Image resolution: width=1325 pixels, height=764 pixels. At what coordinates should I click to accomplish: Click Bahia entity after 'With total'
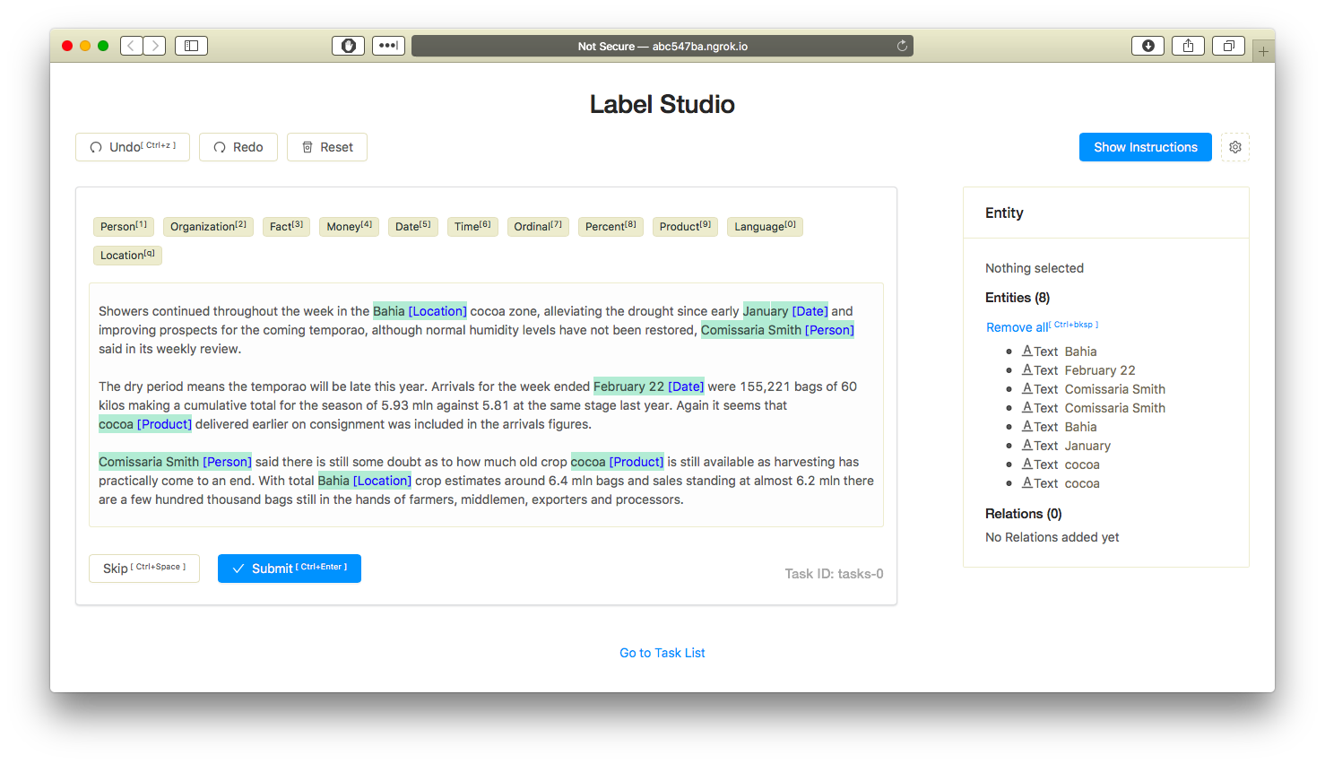[x=365, y=481]
